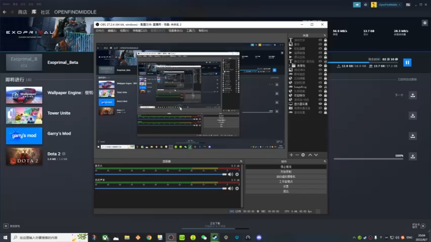Toggle visibility of the bongo source

320,87
